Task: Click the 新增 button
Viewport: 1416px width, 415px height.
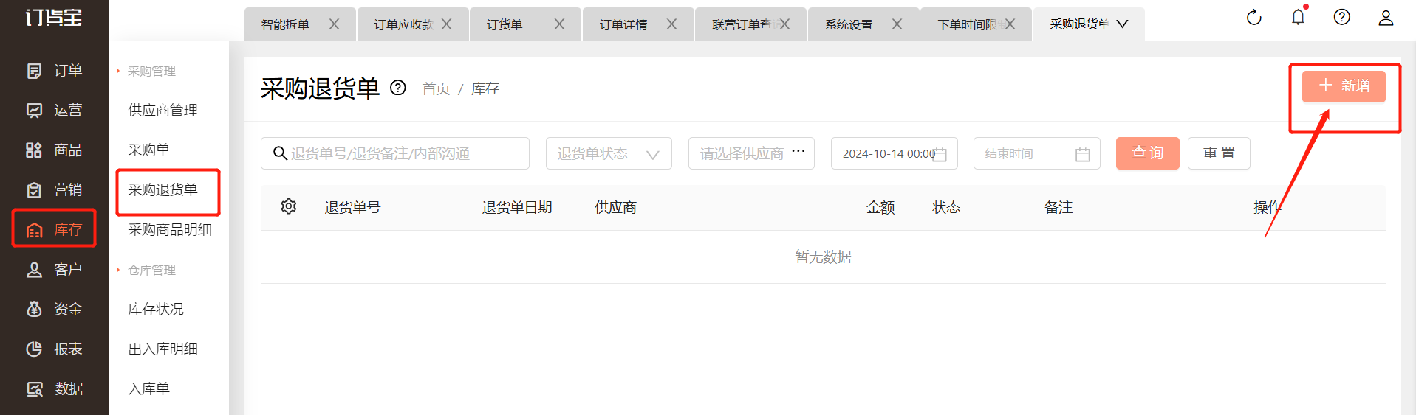Action: click(x=1343, y=86)
